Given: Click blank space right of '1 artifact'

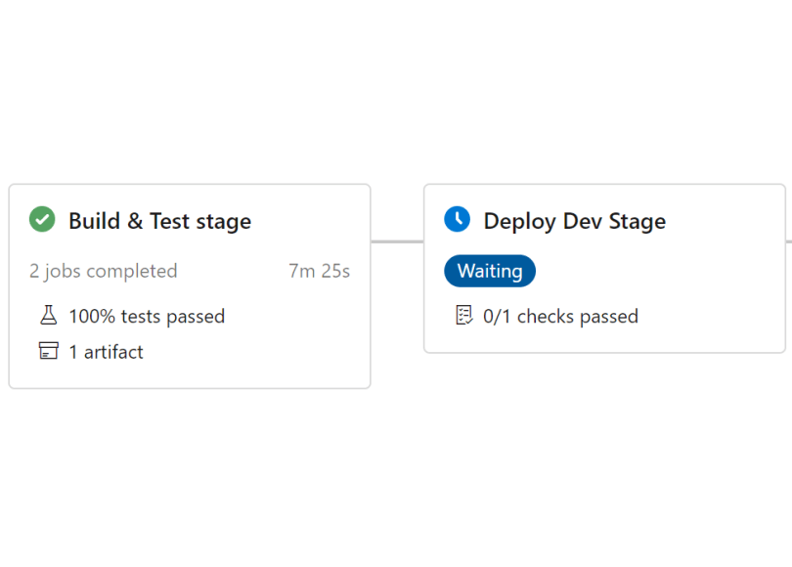Looking at the screenshot, I should tap(254, 352).
